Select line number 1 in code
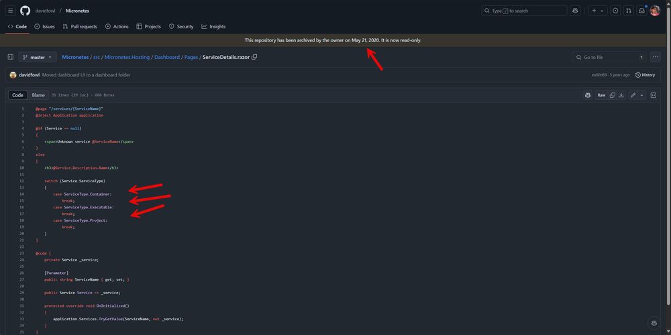 (x=23, y=109)
